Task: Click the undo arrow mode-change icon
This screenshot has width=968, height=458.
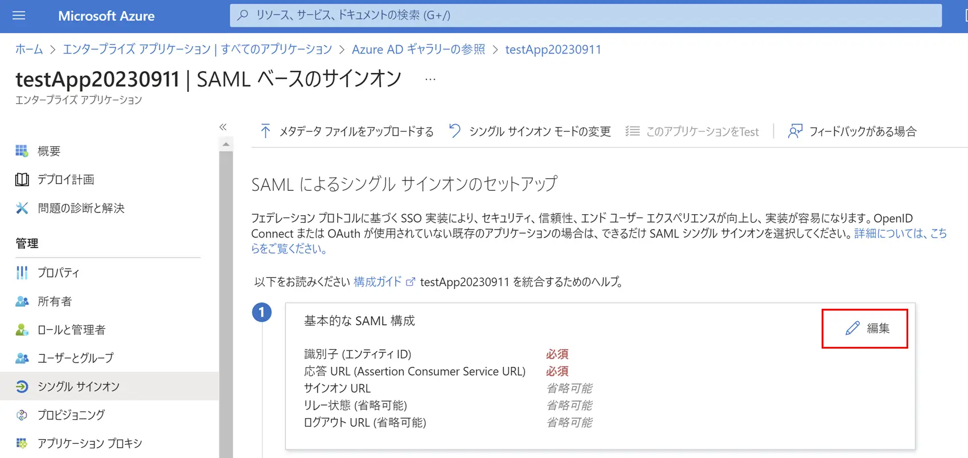Action: tap(454, 131)
